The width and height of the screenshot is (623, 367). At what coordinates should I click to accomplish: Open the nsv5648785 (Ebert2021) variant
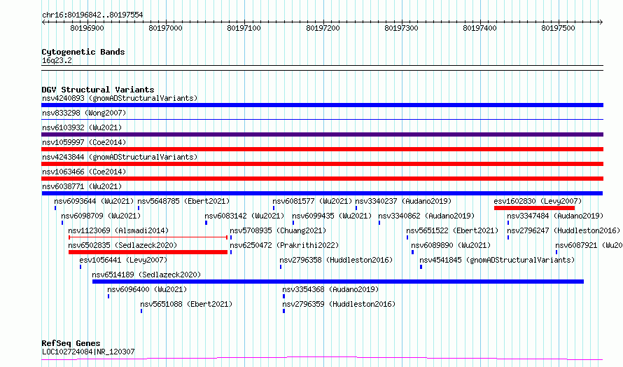183,201
